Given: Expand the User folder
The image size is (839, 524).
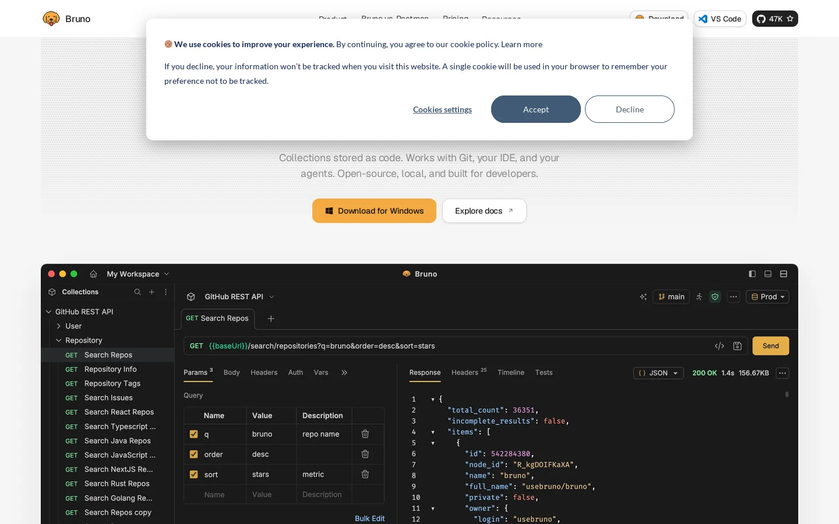Looking at the screenshot, I should tap(59, 326).
